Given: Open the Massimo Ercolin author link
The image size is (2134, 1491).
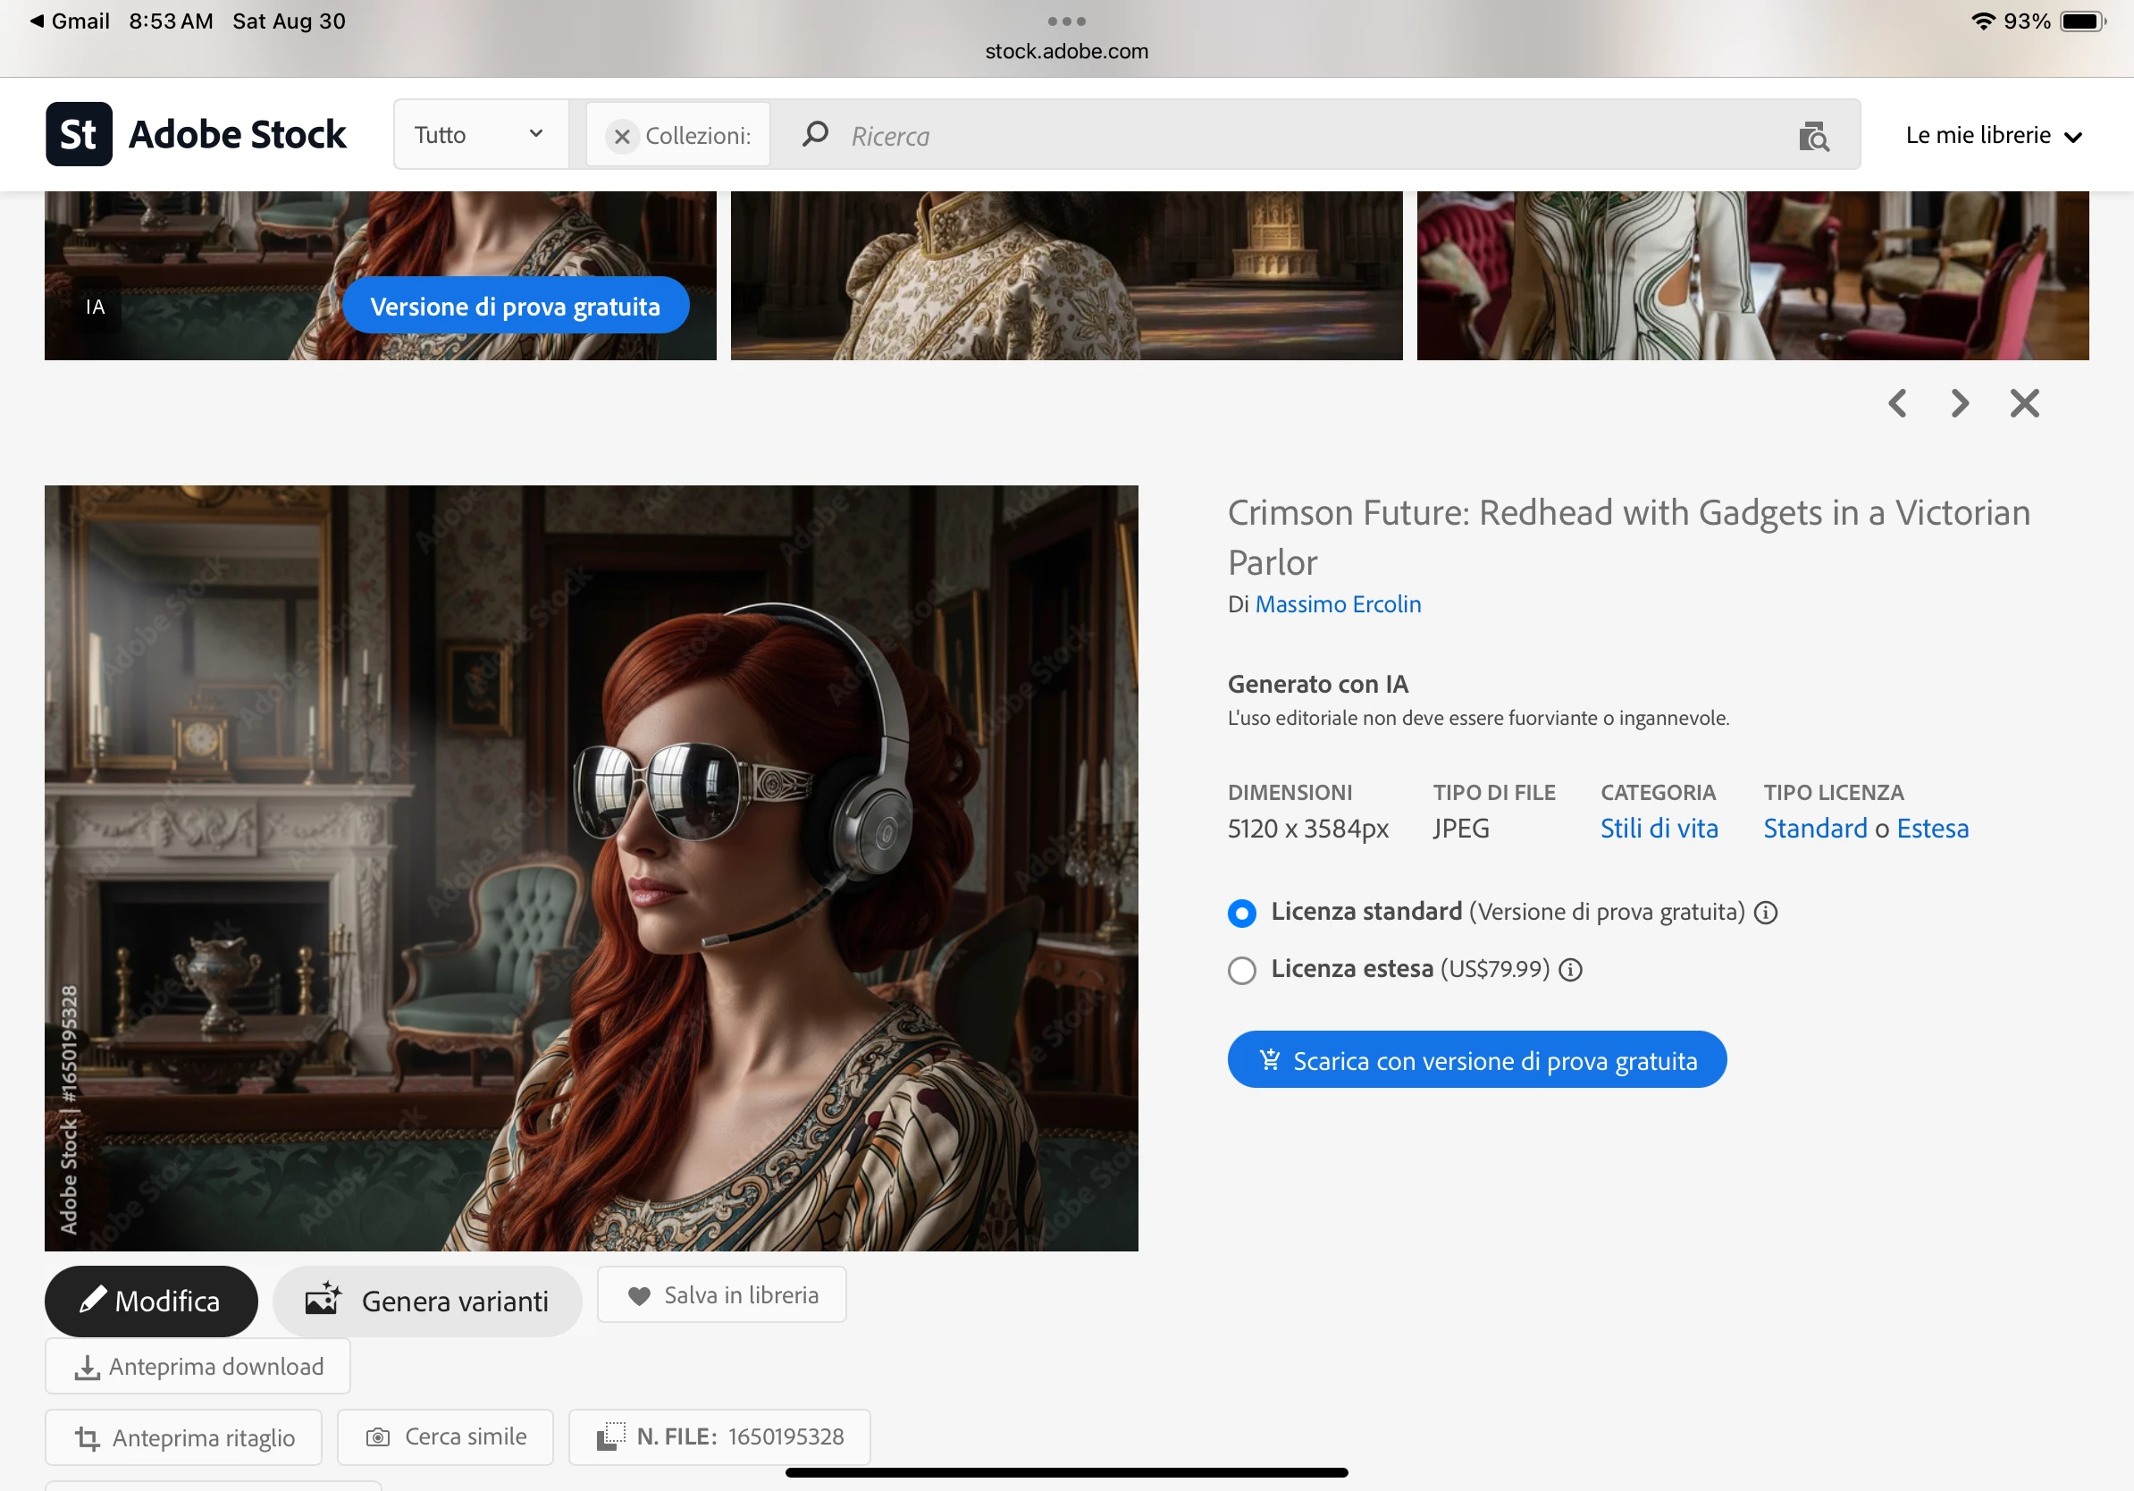Looking at the screenshot, I should click(1338, 604).
